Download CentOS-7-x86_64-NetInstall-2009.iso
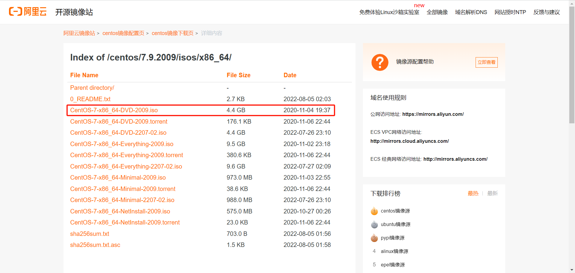575x273 pixels. point(120,211)
